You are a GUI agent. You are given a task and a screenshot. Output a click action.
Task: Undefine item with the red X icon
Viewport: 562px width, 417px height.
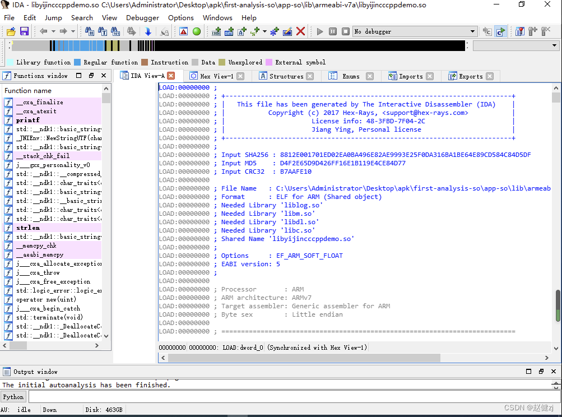300,31
